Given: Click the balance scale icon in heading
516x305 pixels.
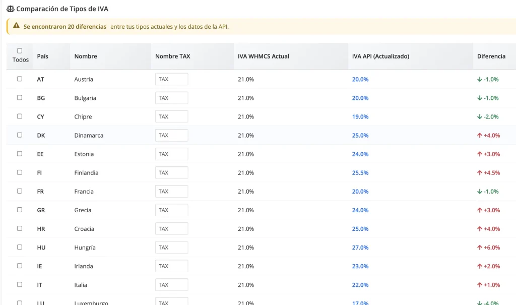Looking at the screenshot, I should (x=10, y=9).
